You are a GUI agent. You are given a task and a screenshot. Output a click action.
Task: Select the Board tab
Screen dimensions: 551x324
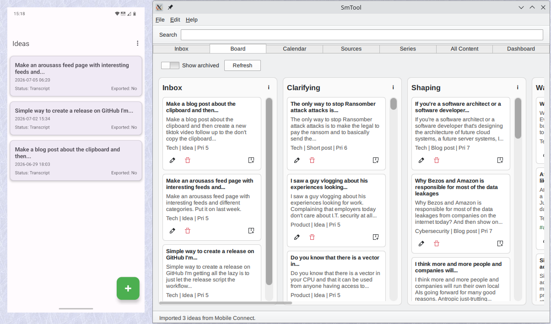(x=238, y=49)
